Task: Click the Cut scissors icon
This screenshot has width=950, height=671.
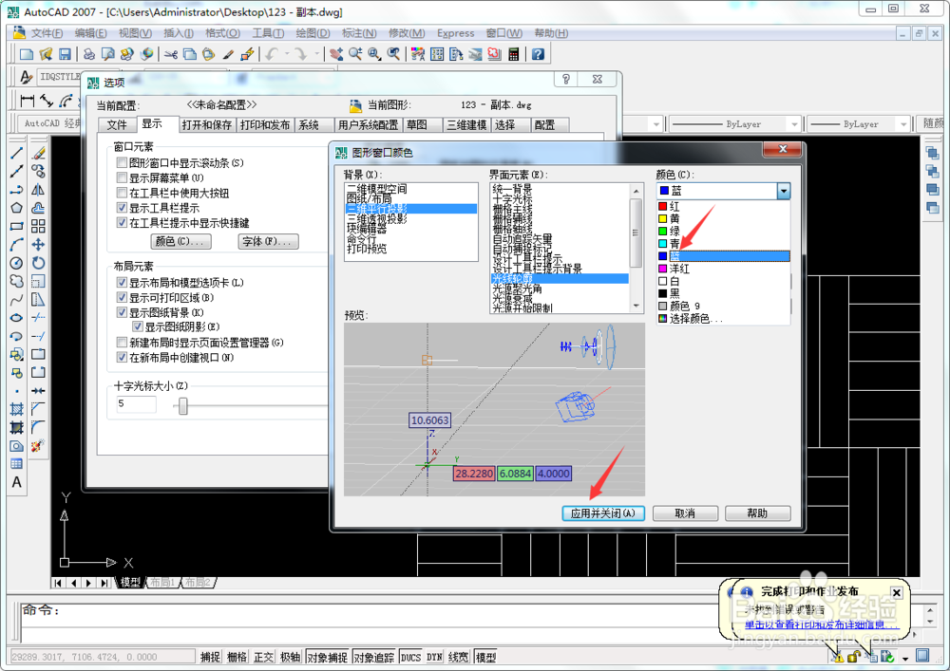Action: (170, 54)
